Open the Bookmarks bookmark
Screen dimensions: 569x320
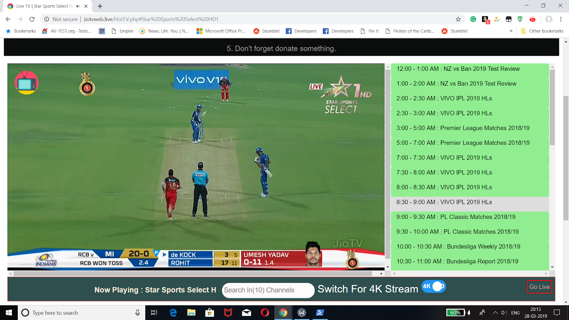(21, 31)
